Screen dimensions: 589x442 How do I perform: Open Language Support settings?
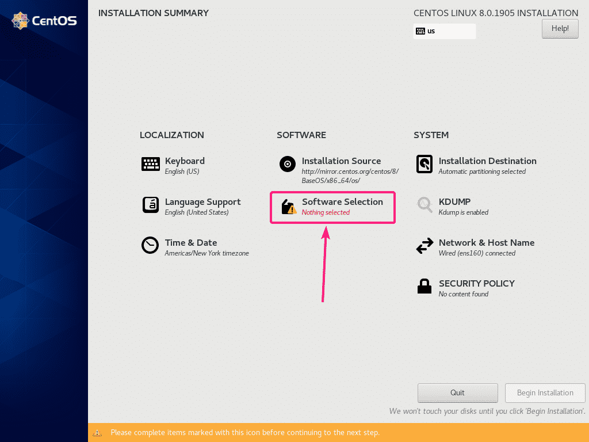pos(203,202)
